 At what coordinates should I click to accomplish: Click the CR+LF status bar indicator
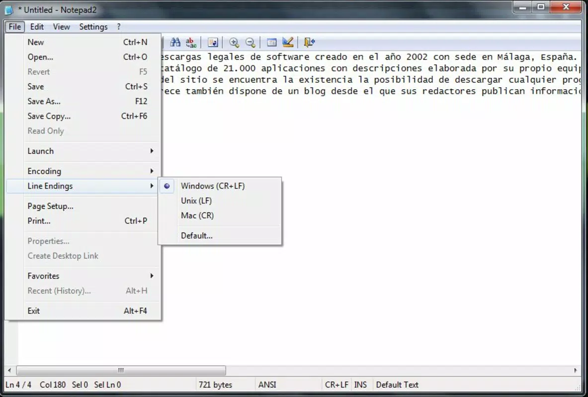pyautogui.click(x=336, y=385)
